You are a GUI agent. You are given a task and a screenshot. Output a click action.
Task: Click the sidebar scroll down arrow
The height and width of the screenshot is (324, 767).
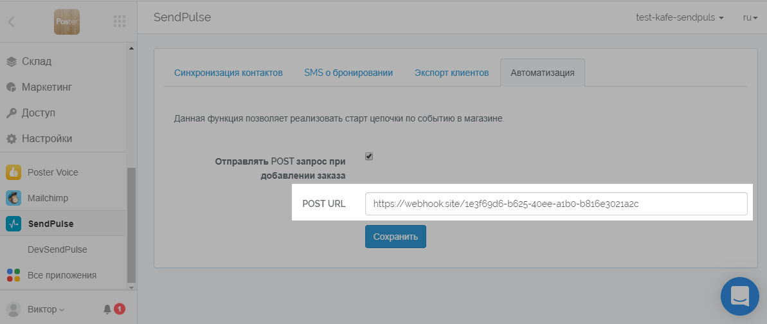131,288
